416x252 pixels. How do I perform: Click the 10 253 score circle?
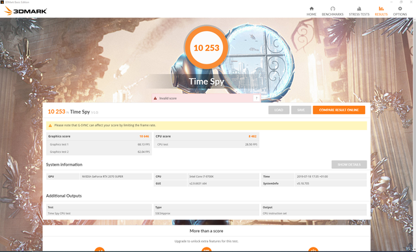(x=206, y=47)
